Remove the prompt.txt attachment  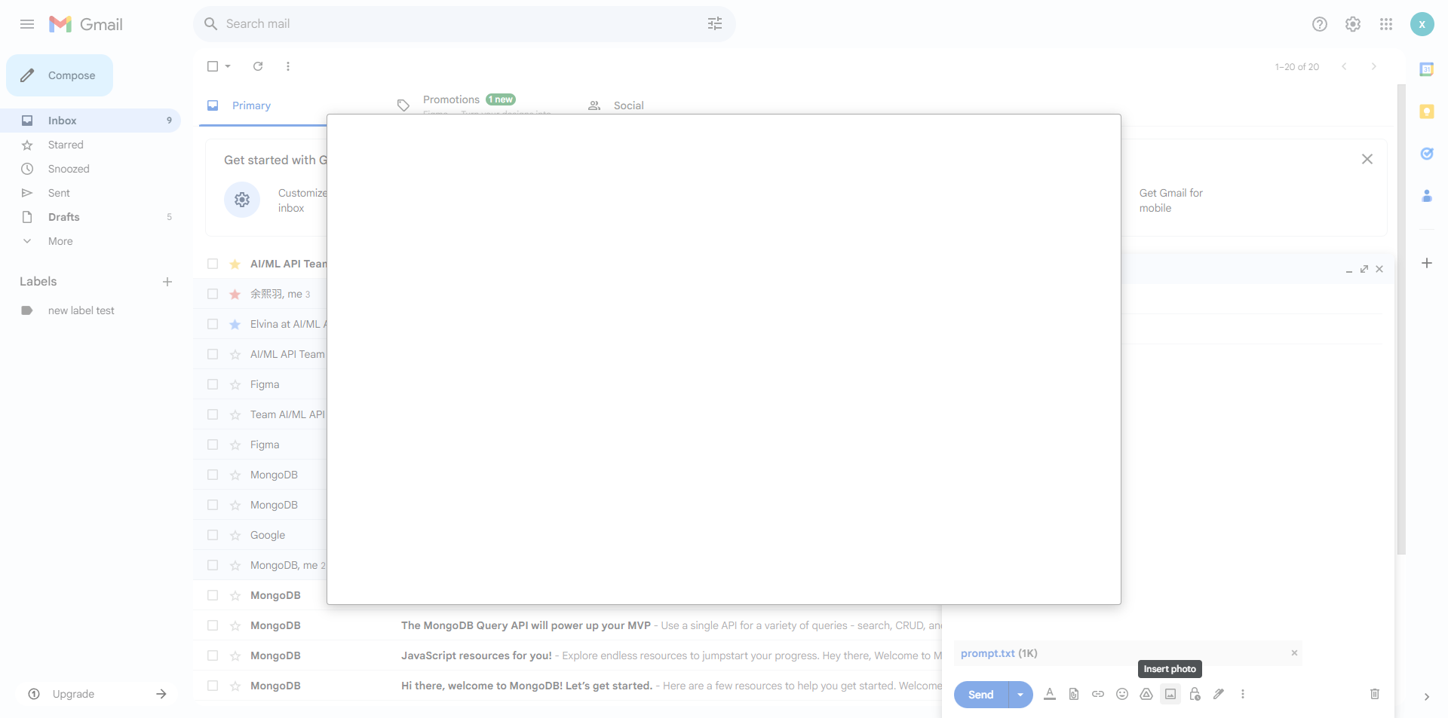(x=1294, y=653)
